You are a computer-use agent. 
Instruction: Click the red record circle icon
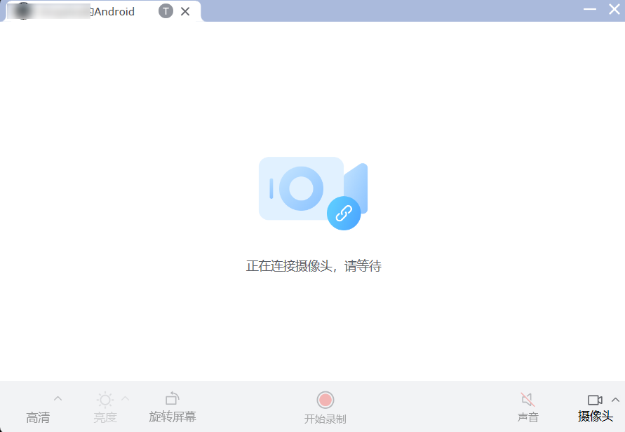coord(325,400)
